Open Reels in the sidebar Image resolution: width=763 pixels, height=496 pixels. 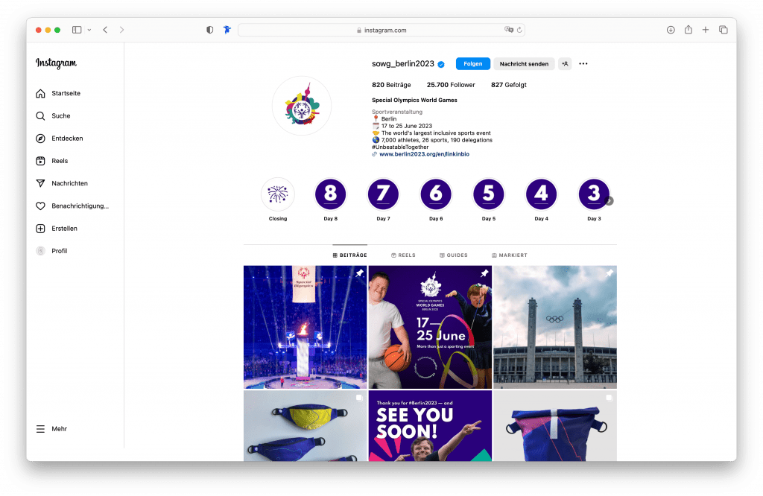point(41,161)
